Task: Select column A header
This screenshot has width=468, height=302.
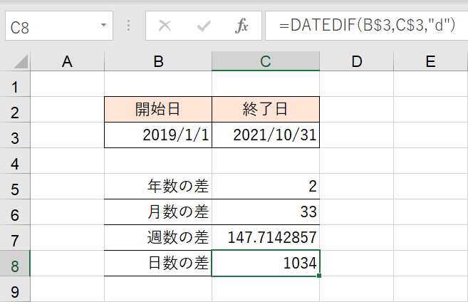Action: click(x=68, y=61)
